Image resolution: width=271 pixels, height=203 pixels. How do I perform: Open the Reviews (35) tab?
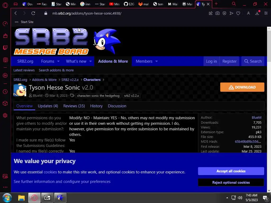tap(74, 106)
